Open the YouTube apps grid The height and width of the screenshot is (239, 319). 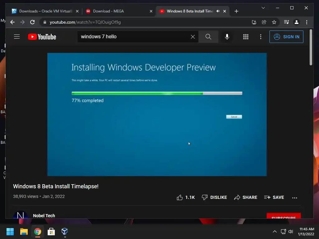pos(246,37)
